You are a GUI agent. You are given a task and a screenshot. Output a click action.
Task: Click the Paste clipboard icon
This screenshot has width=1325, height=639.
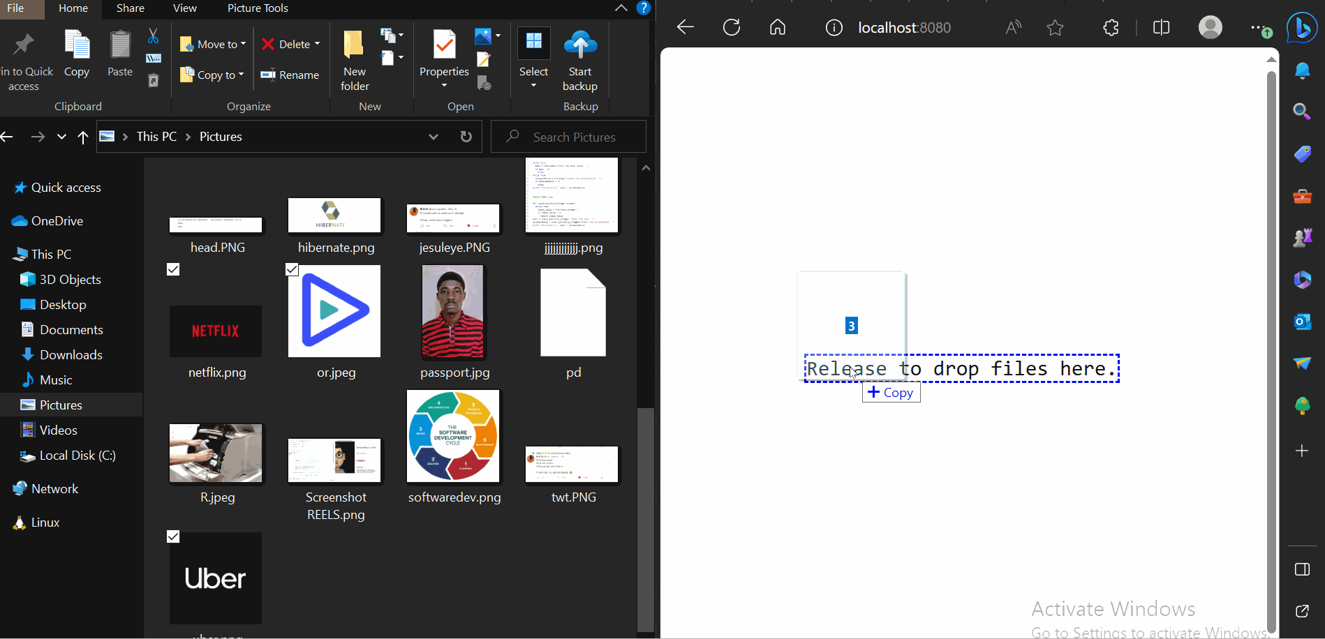click(x=120, y=54)
